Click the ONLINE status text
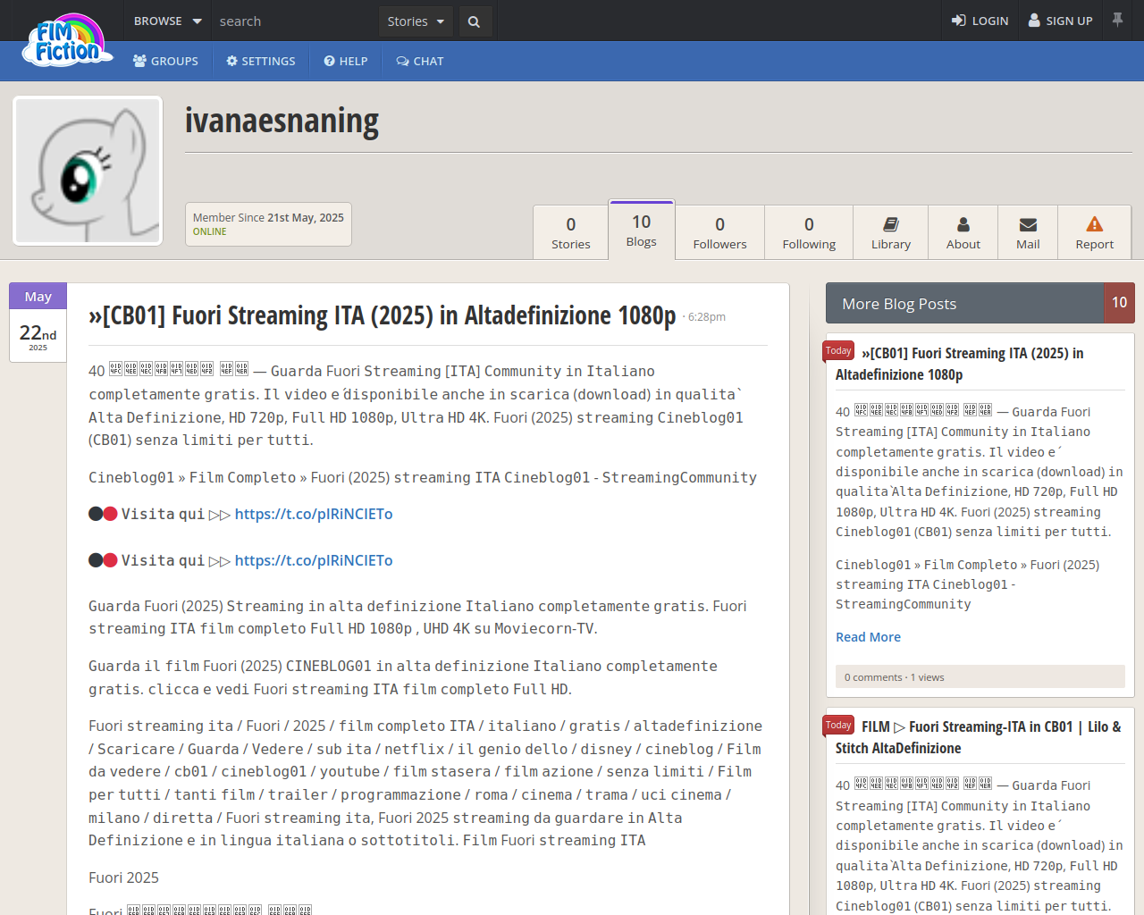1144x915 pixels. tap(209, 231)
